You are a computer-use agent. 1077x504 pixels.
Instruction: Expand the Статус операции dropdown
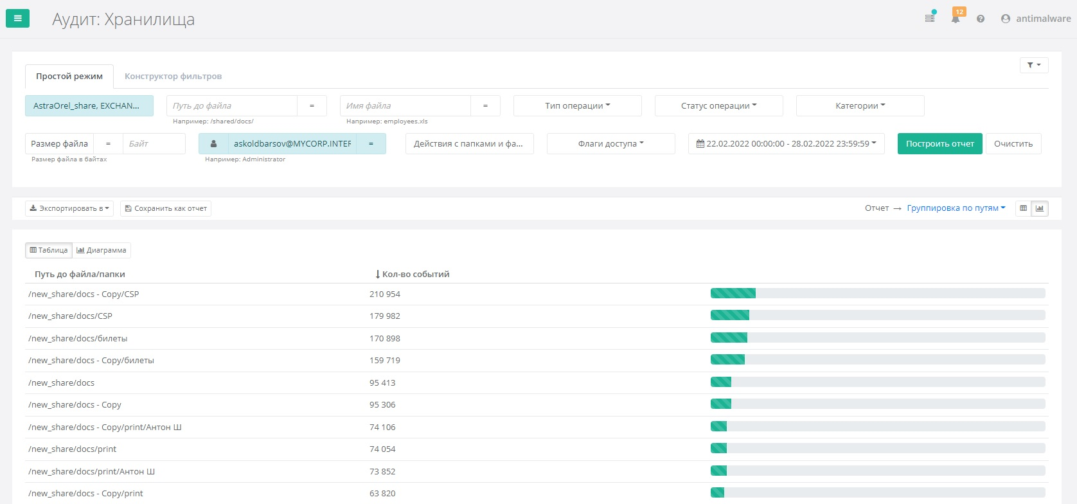coord(718,106)
